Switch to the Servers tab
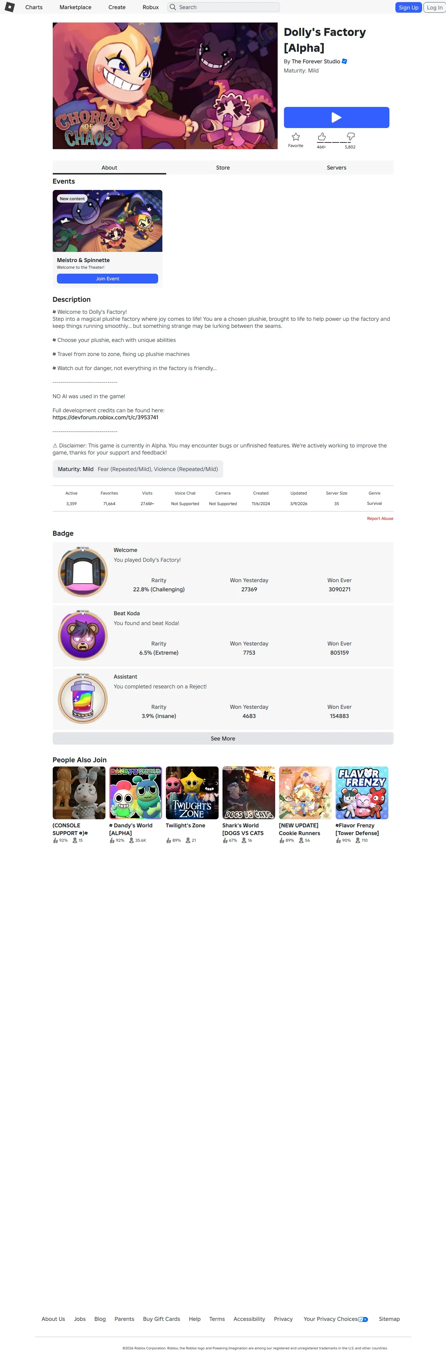Image resolution: width=446 pixels, height=1355 pixels. 336,168
